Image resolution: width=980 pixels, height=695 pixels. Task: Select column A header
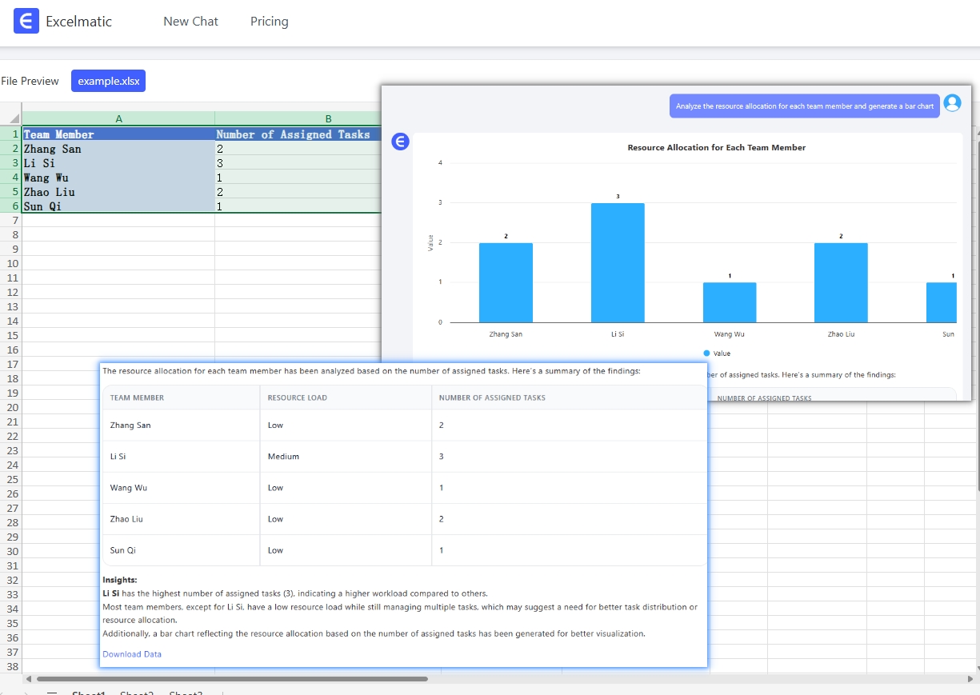pyautogui.click(x=118, y=118)
